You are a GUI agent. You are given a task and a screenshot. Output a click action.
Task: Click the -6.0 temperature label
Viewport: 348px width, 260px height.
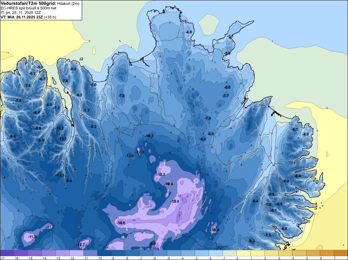pyautogui.click(x=93, y=84)
